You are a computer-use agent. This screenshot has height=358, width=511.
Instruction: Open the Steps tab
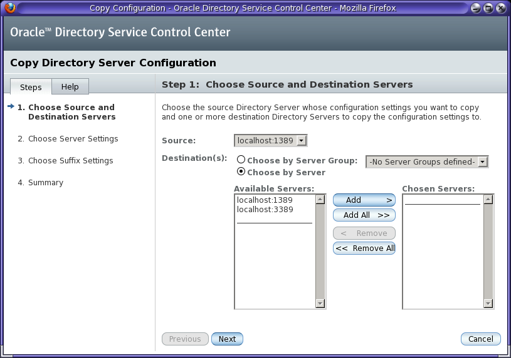(x=31, y=87)
